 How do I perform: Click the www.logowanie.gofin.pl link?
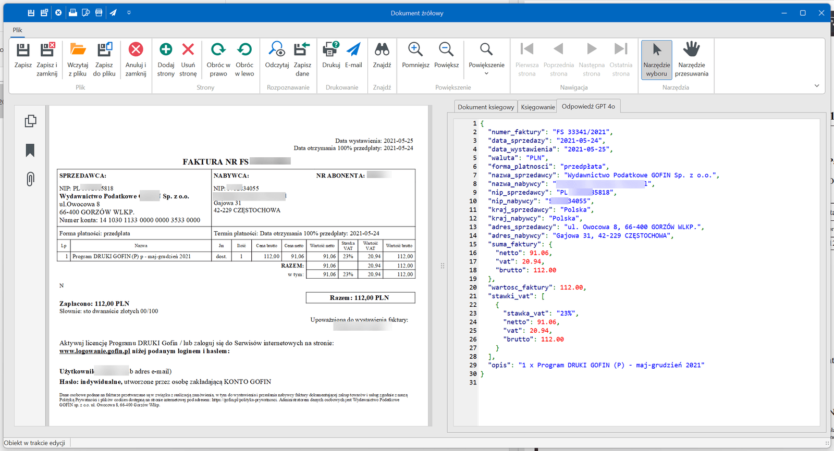pos(95,352)
